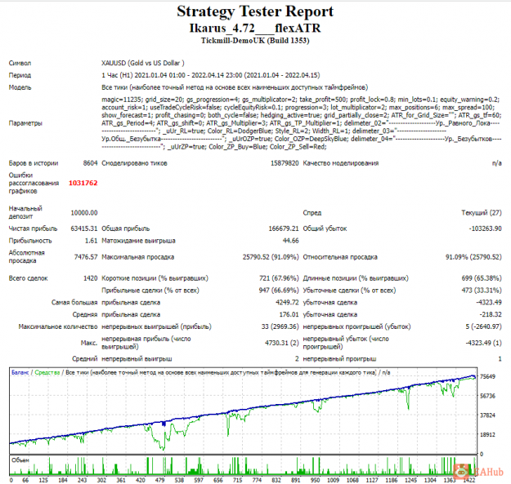
Task: Click the 'Всего сделок' label
Action: pos(29,278)
